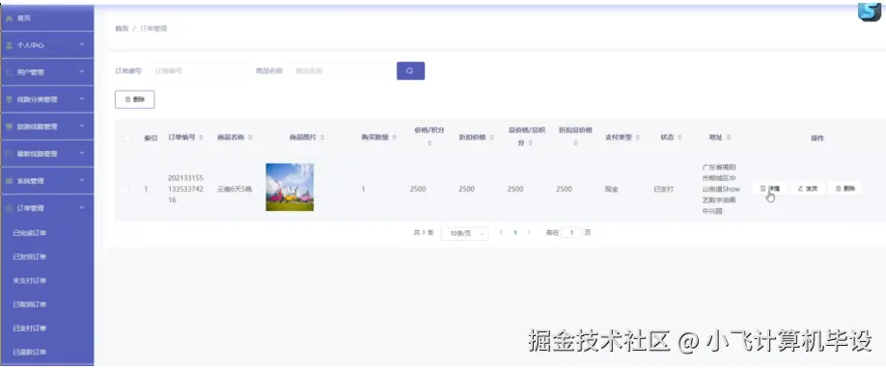The width and height of the screenshot is (886, 368).
Task: Focus the 商品名称 search input field
Action: [339, 71]
